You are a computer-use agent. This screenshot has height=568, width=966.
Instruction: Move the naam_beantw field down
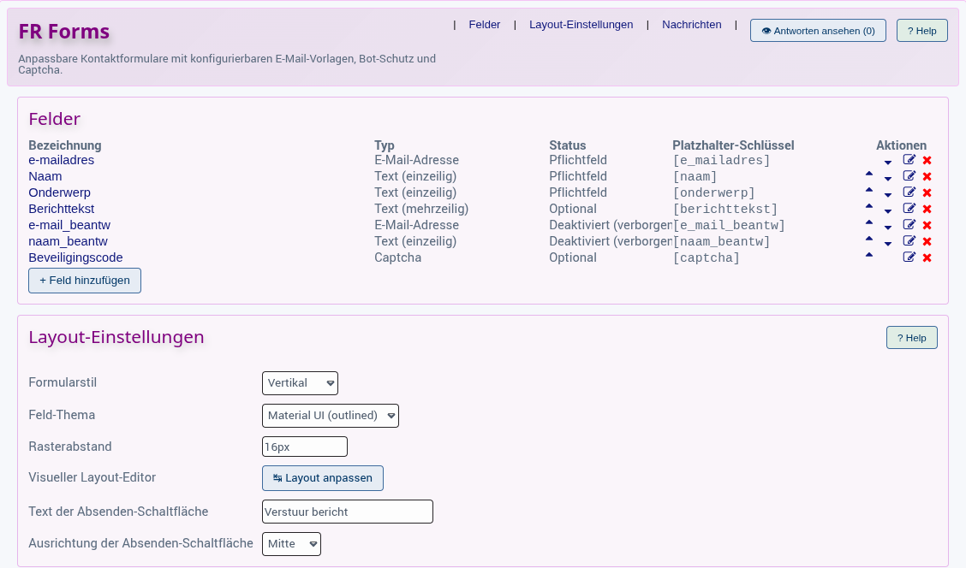(x=888, y=244)
